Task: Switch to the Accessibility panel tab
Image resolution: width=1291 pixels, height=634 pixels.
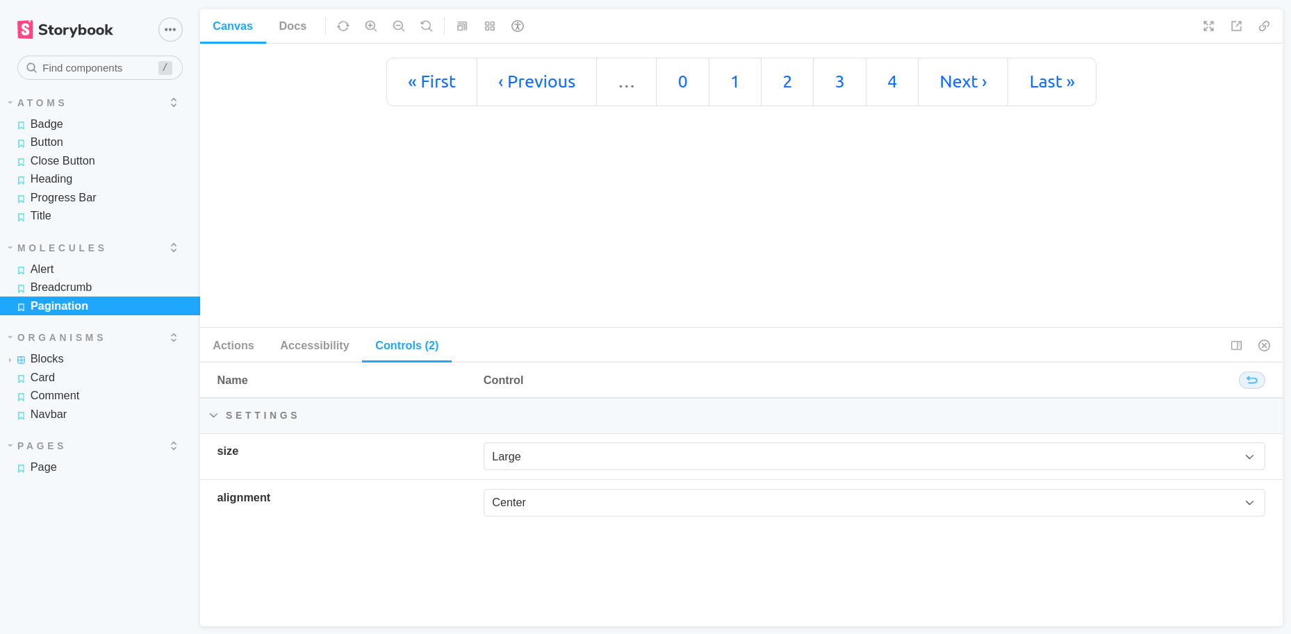Action: pyautogui.click(x=315, y=346)
